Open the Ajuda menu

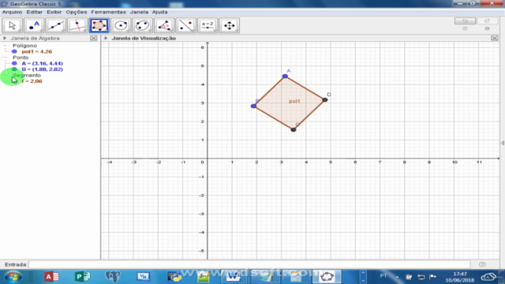coord(159,12)
